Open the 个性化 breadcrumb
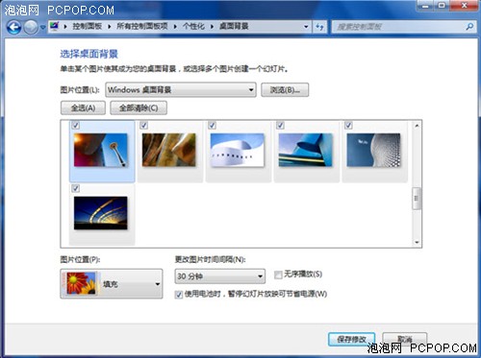Screen dimensions: 481x358 pos(193,26)
